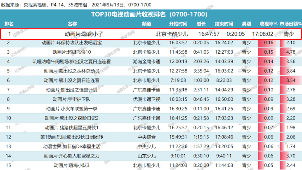302x170 pixels.
Task: Click rating 0.14 cell
Action: (x=268, y=61)
